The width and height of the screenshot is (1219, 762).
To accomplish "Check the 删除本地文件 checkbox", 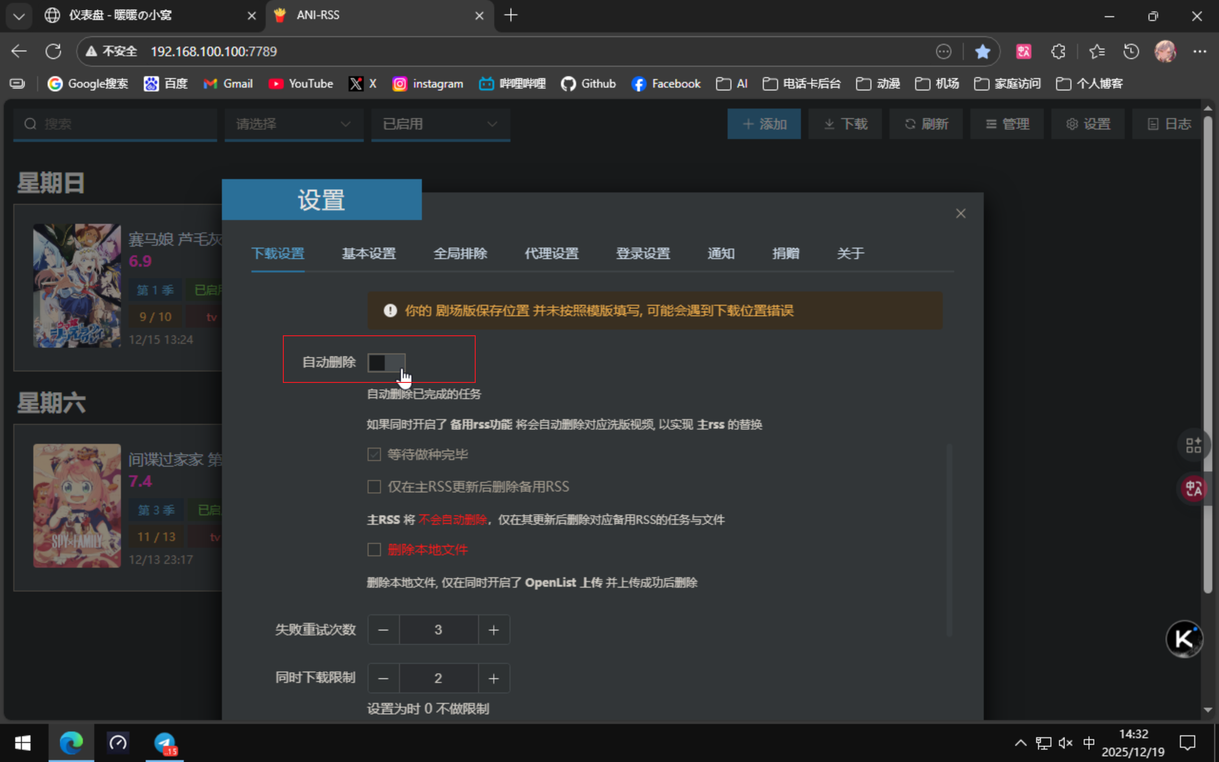I will [373, 550].
